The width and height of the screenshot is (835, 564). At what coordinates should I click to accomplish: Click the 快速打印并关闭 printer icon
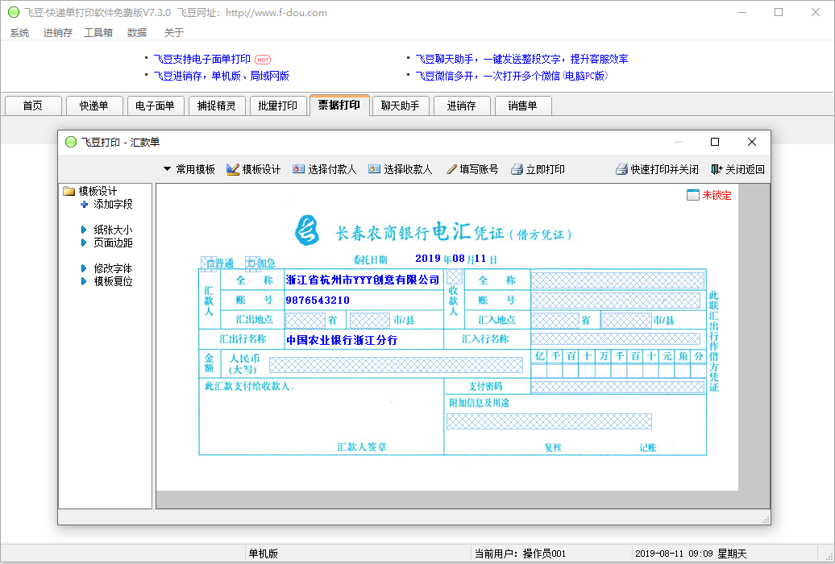621,169
